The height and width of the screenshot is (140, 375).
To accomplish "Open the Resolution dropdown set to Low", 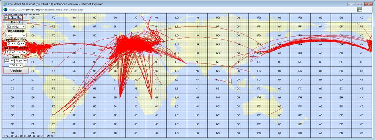I will tap(16, 35).
